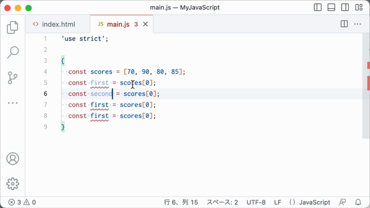Open editor More Actions ellipsis menu
370x208 pixels.
pyautogui.click(x=357, y=24)
